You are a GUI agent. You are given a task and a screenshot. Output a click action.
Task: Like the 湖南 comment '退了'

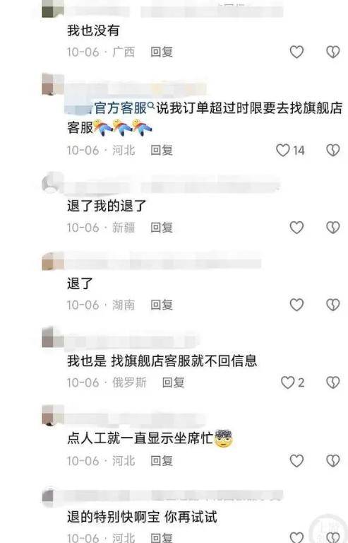pyautogui.click(x=296, y=305)
